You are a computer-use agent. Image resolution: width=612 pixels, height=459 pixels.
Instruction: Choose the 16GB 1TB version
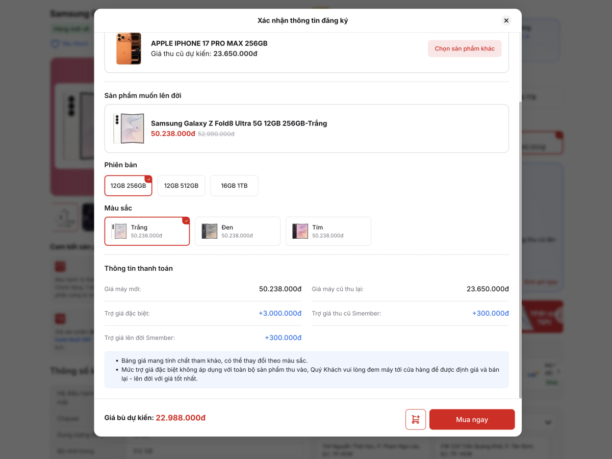[234, 186]
